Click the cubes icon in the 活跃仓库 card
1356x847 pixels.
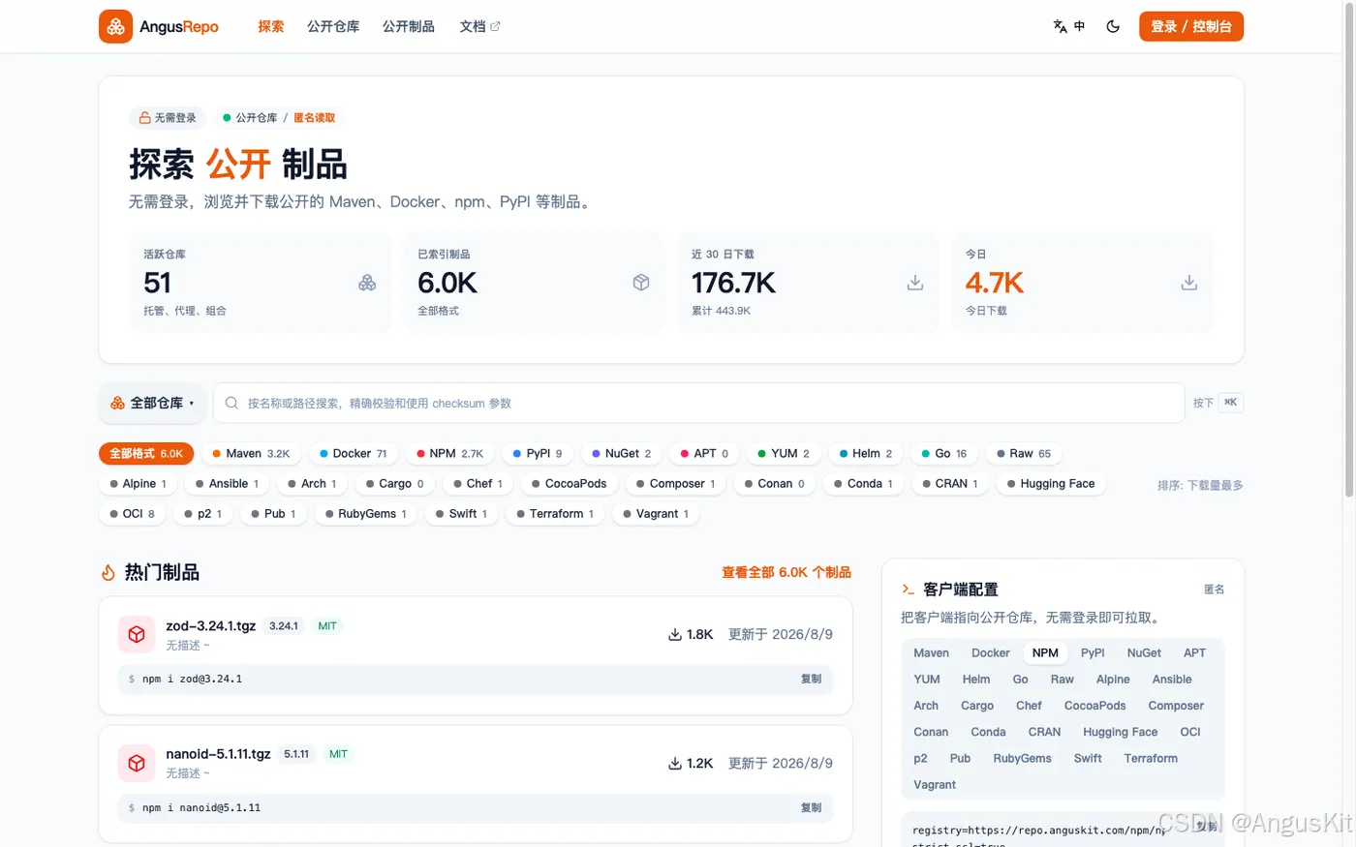pos(367,283)
